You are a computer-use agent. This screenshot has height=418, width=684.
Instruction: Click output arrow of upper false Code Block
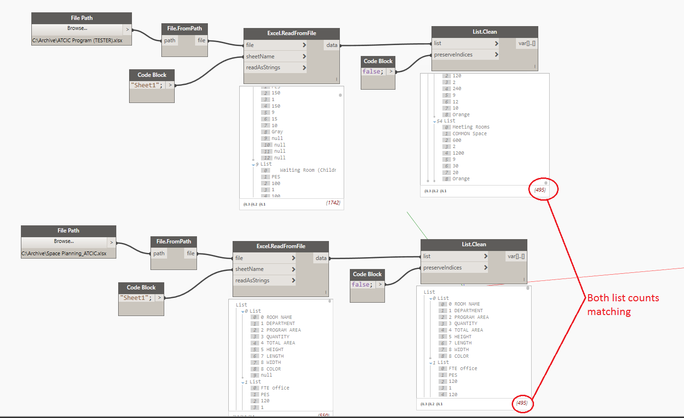point(391,72)
